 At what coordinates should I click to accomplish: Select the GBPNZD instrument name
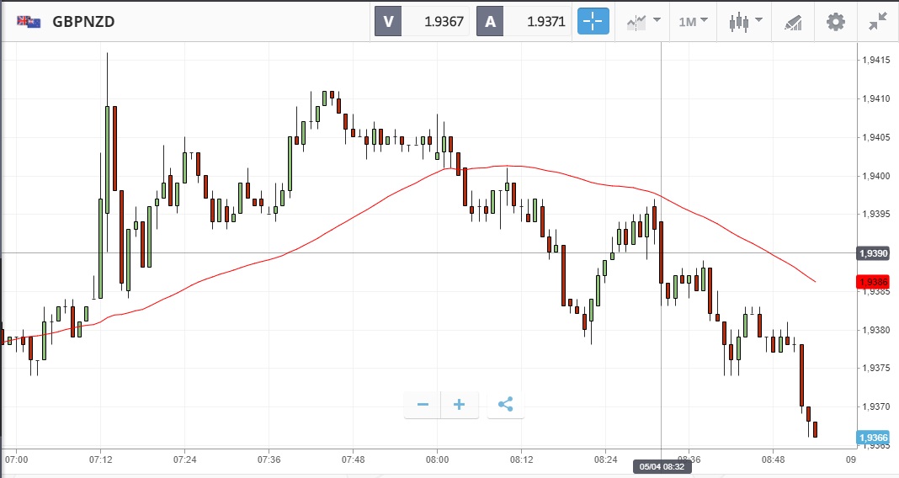click(83, 22)
